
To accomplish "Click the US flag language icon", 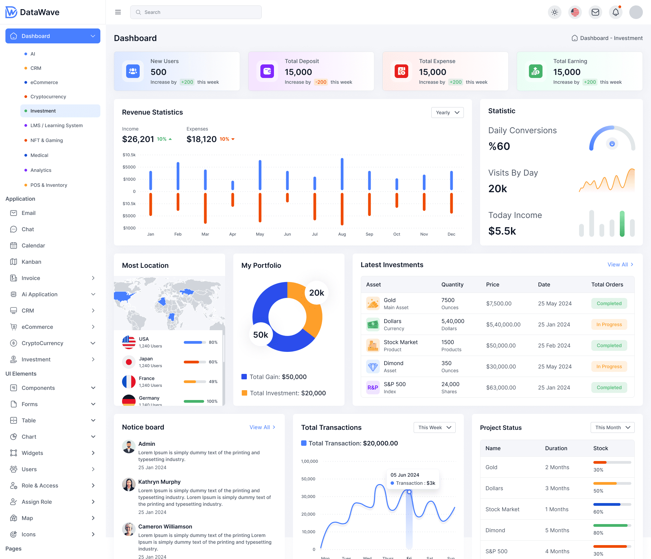I will pos(575,12).
